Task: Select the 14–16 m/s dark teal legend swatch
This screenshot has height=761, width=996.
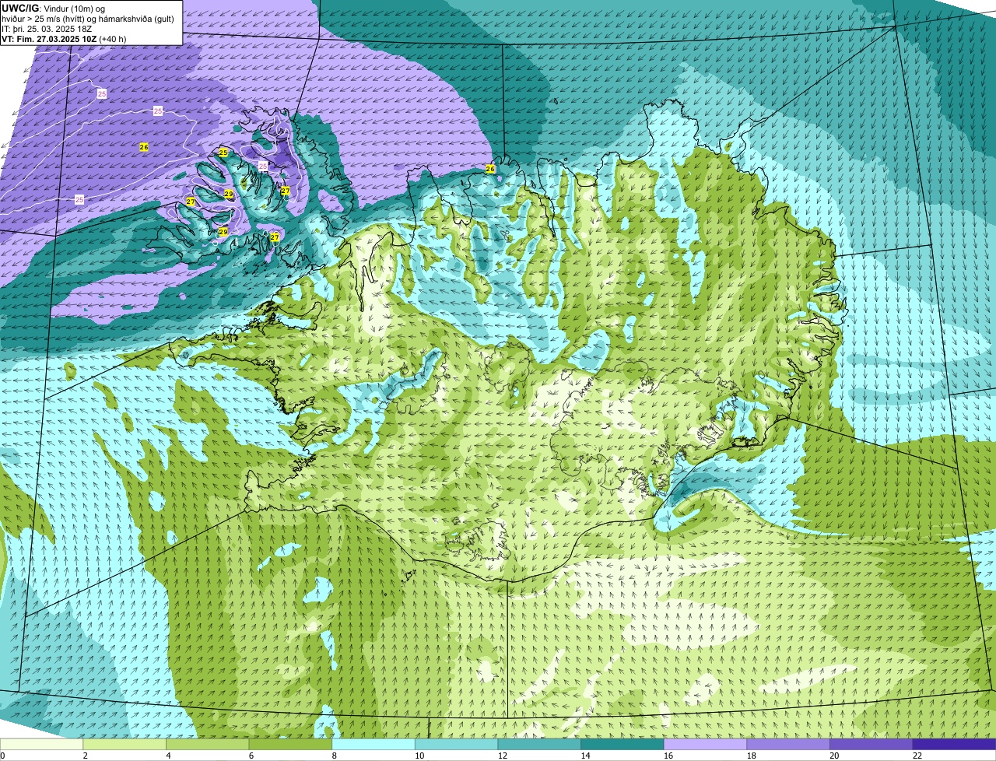Action: (622, 745)
